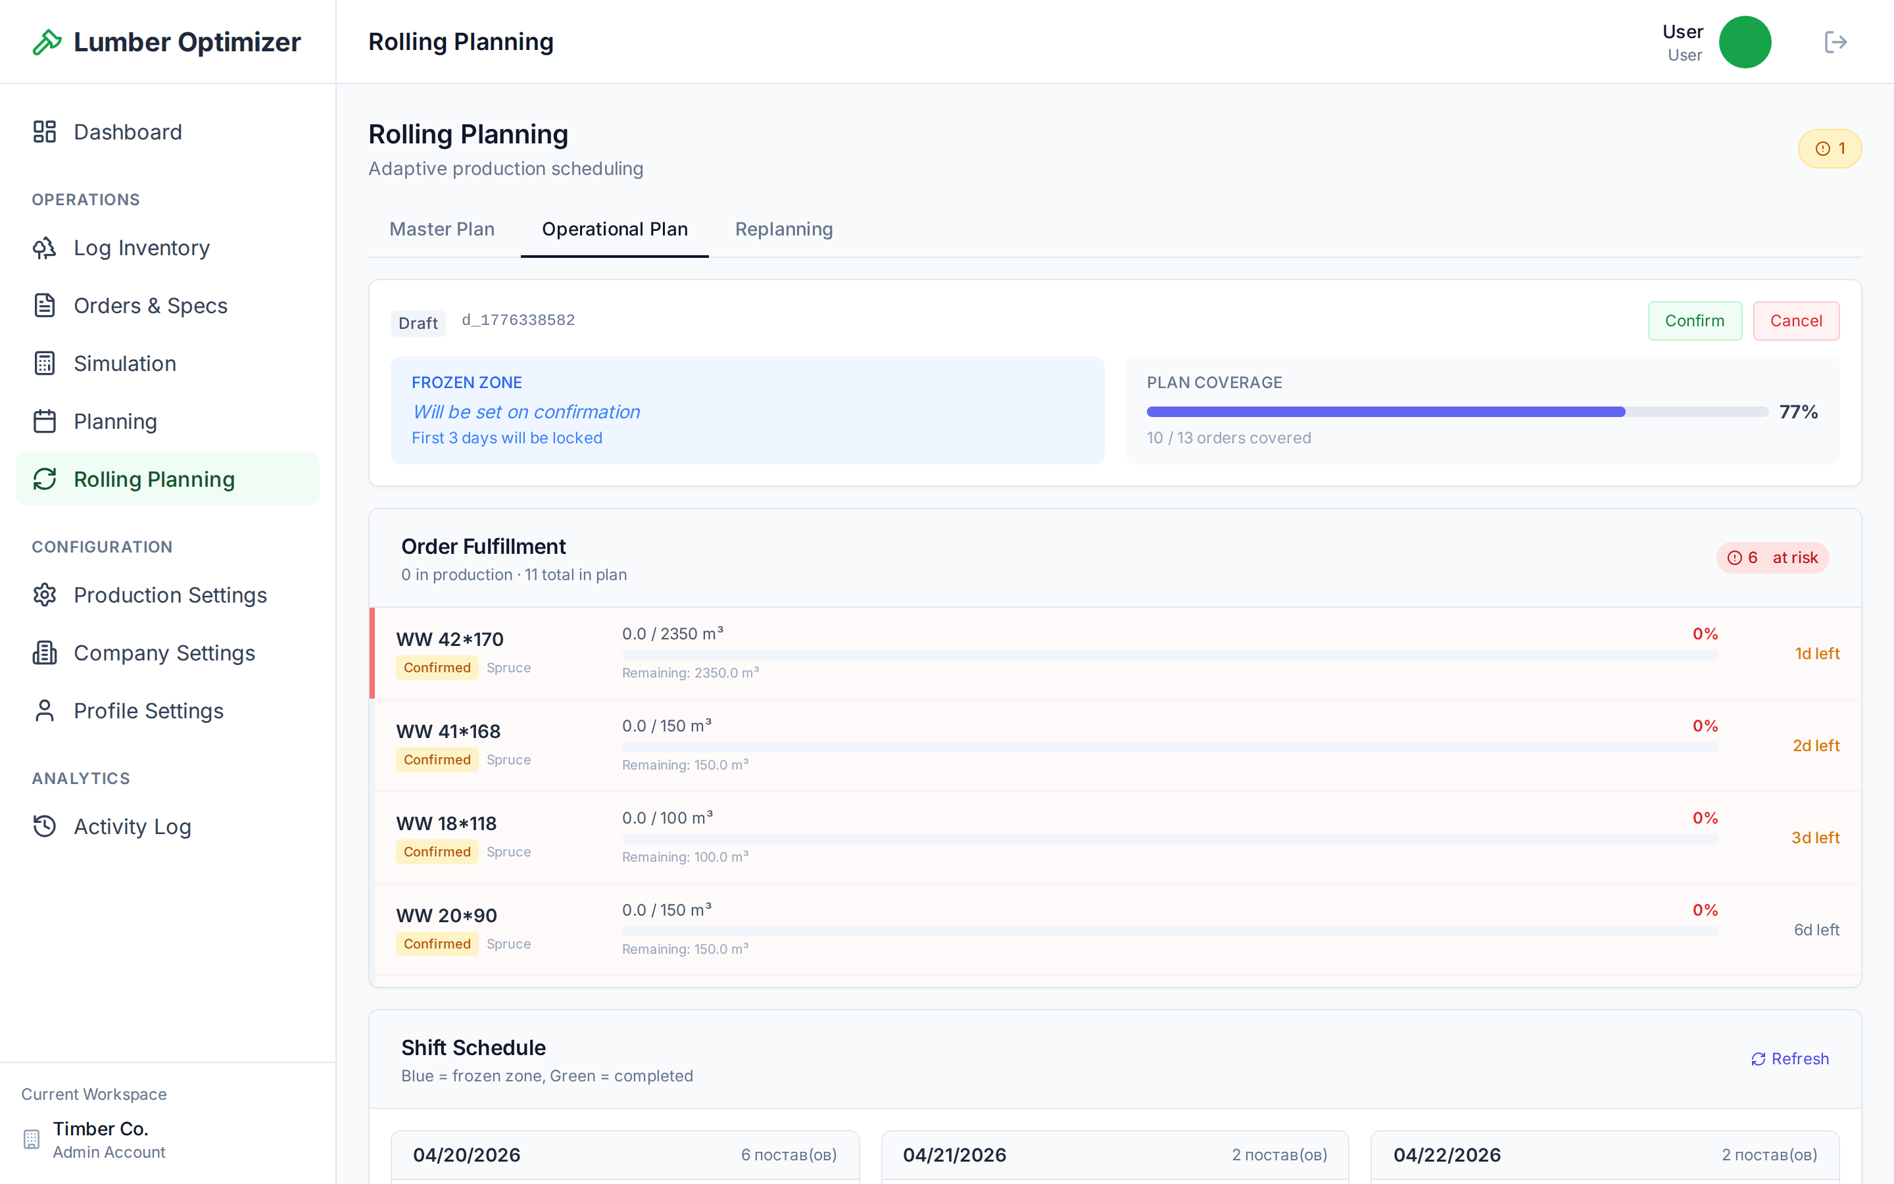Select the WW 41*168 order title
The height and width of the screenshot is (1184, 1894).
coord(449,731)
